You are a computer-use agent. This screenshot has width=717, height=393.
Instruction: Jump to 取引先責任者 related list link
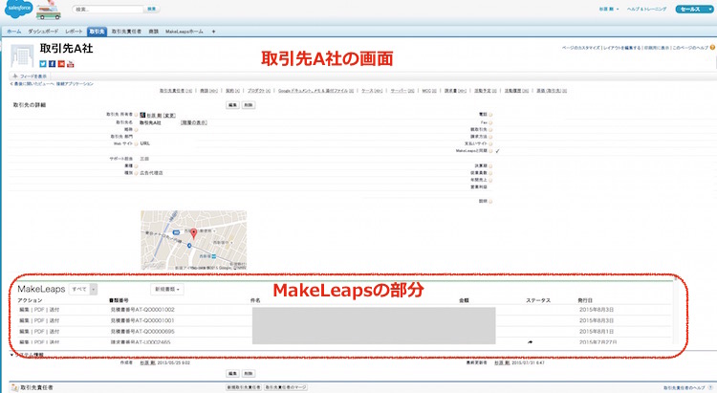click(176, 91)
